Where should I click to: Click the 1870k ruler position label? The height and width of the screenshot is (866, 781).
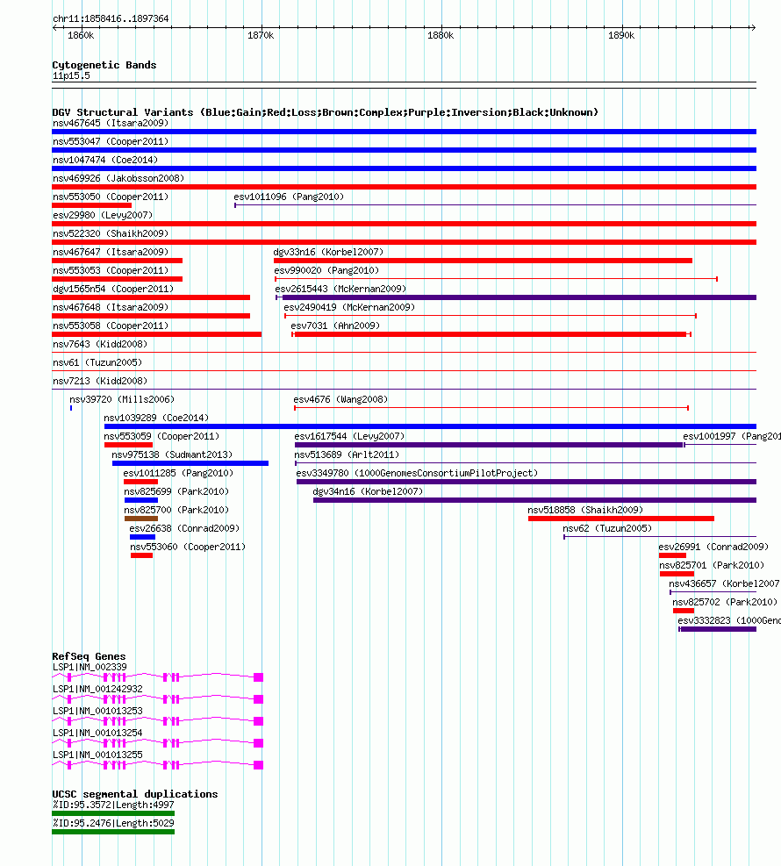tap(261, 35)
